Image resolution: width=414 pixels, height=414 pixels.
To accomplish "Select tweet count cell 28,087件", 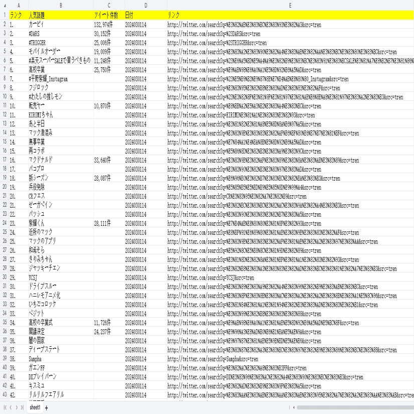I will pos(109,178).
